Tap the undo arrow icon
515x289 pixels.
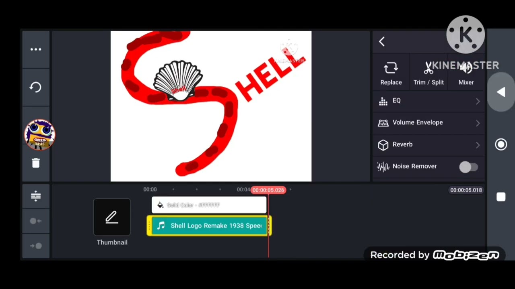click(35, 87)
